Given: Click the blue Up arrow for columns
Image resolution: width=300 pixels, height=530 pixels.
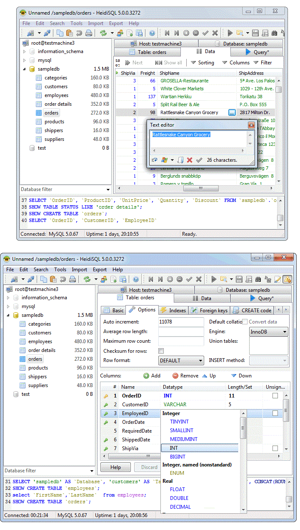Looking at the screenshot, I should [x=205, y=376].
